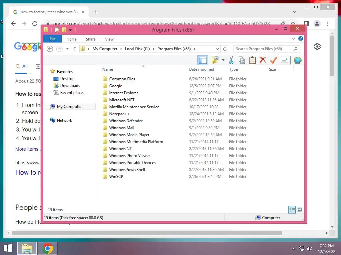This screenshot has width=341, height=255.
Task: Select Downloads in the navigation pane
Action: (x=70, y=86)
